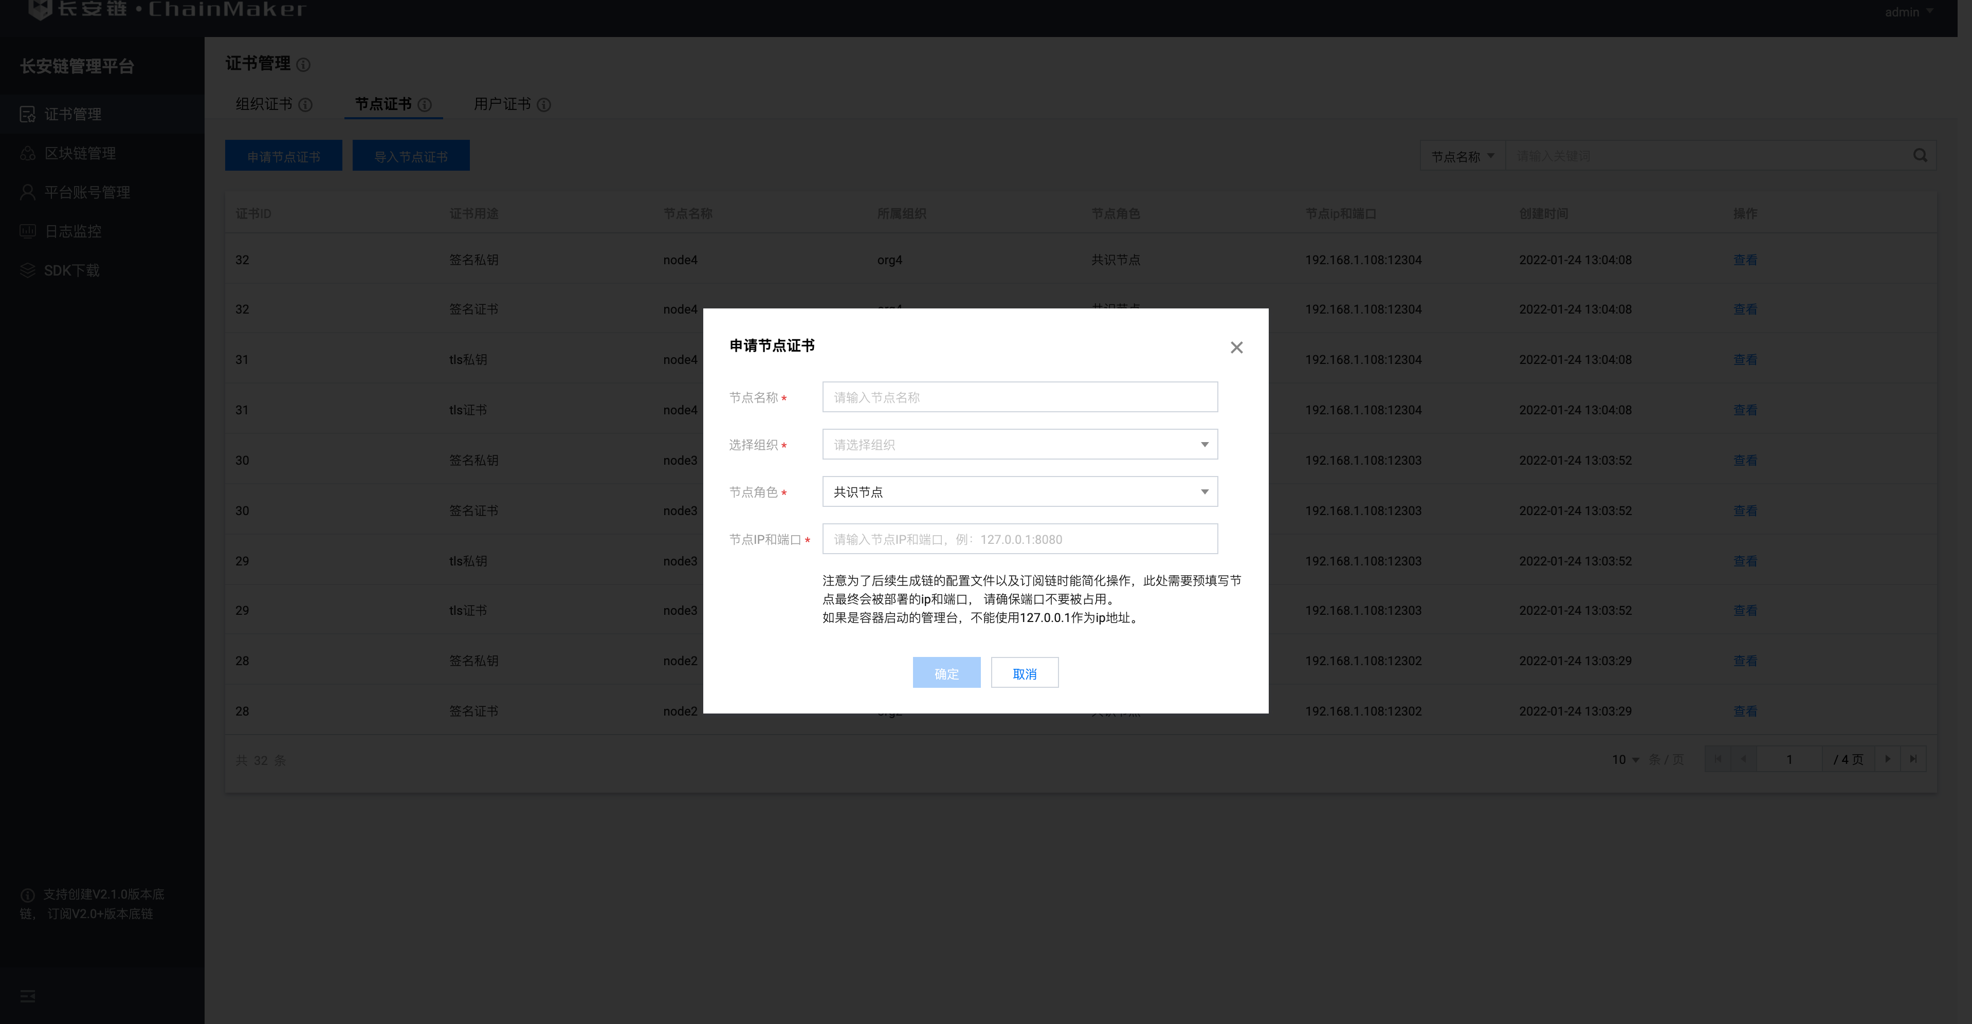
Task: Click the page number input
Action: pyautogui.click(x=1789, y=759)
